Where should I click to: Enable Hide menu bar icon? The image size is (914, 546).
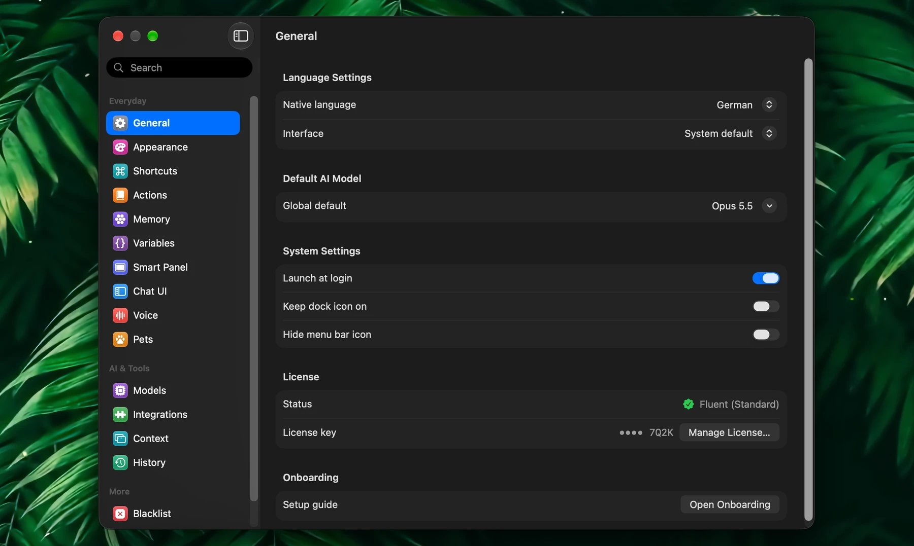click(x=766, y=335)
